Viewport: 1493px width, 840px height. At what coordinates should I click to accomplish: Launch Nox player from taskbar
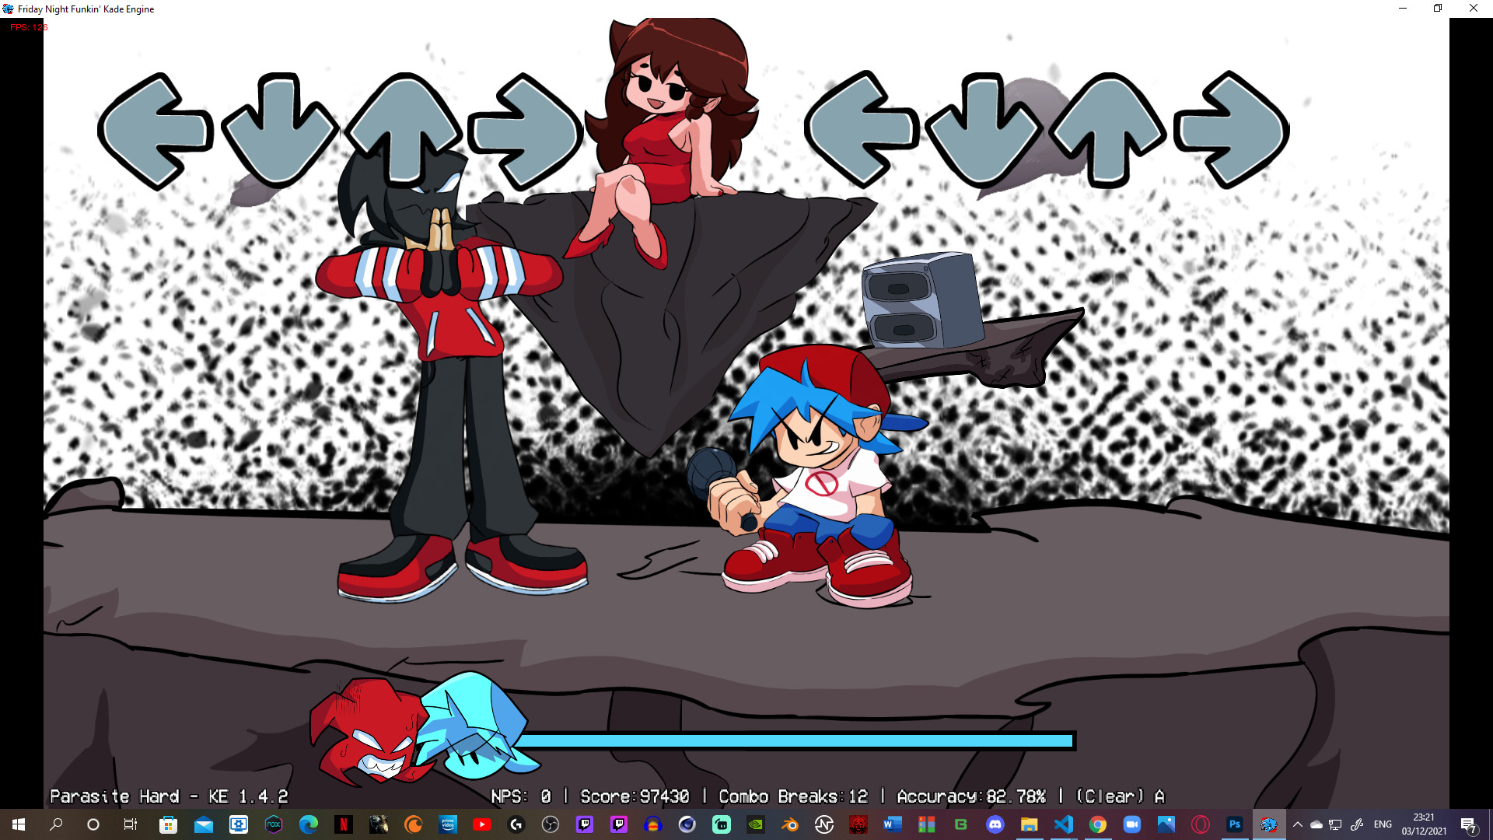coord(274,824)
